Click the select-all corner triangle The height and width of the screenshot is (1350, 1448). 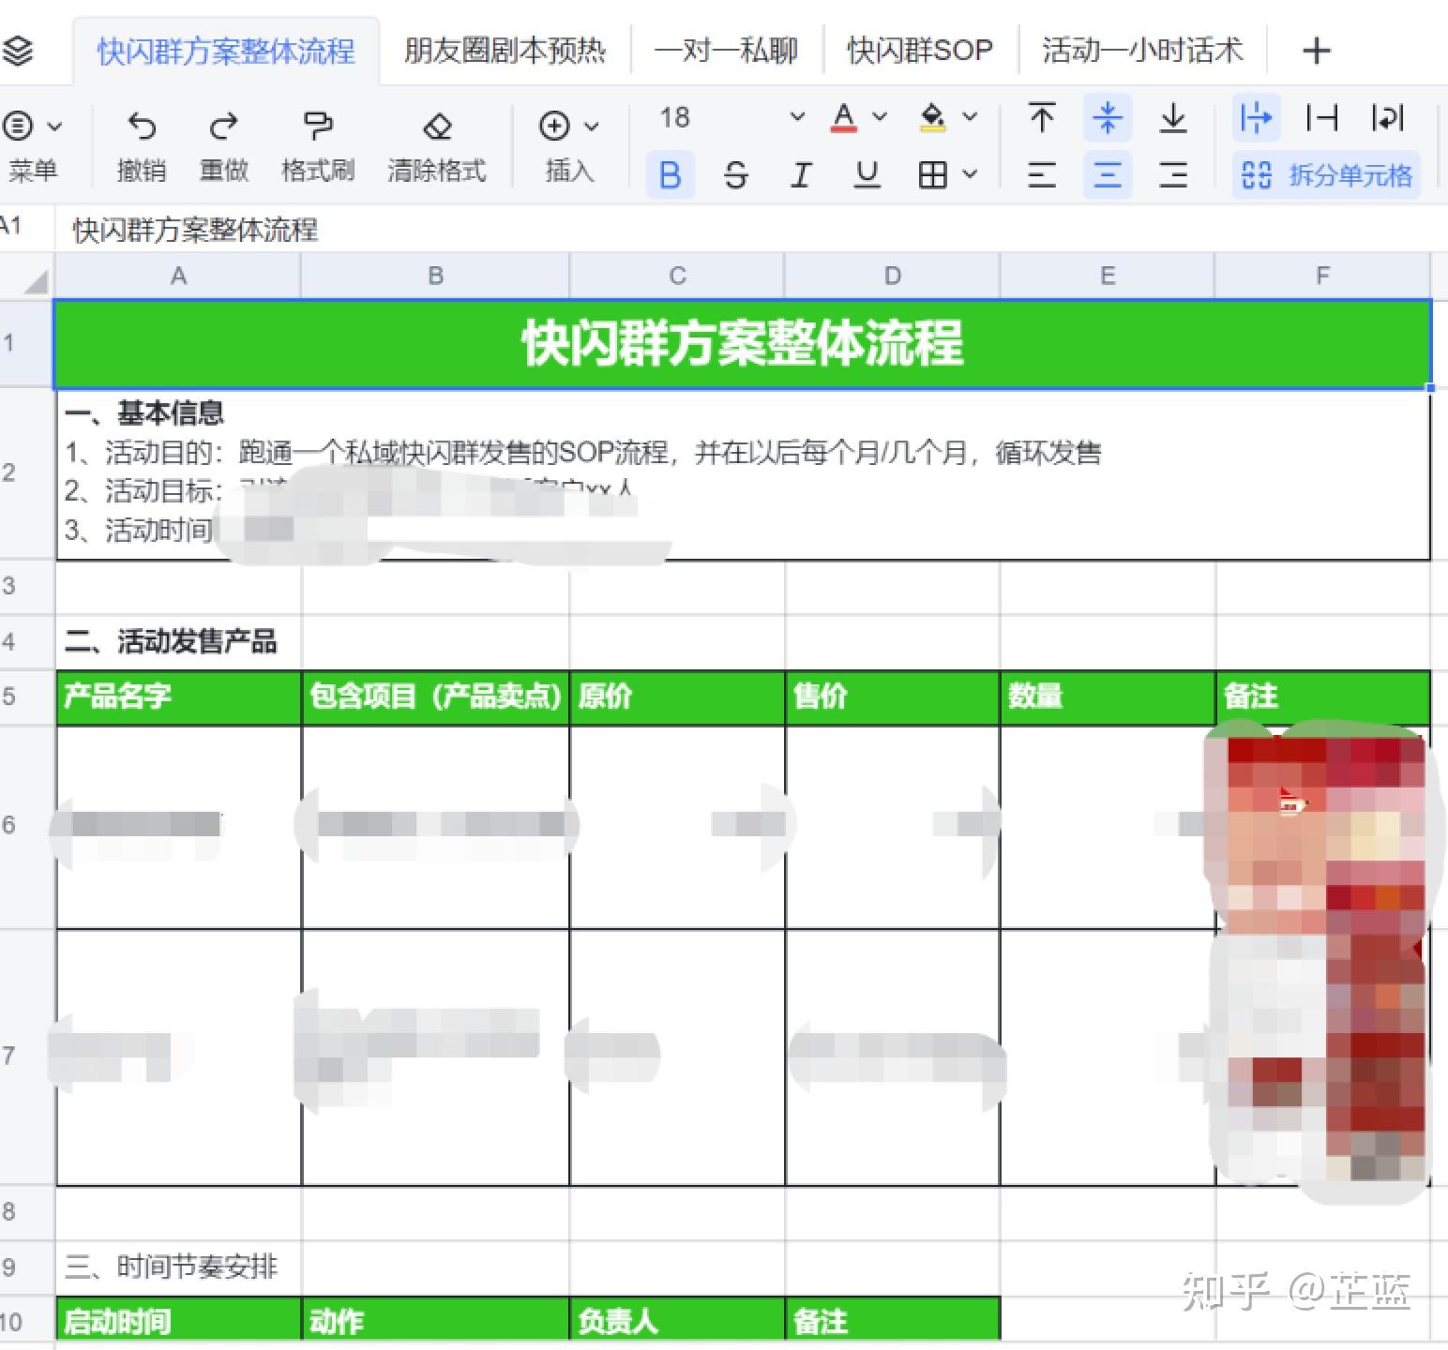34,280
